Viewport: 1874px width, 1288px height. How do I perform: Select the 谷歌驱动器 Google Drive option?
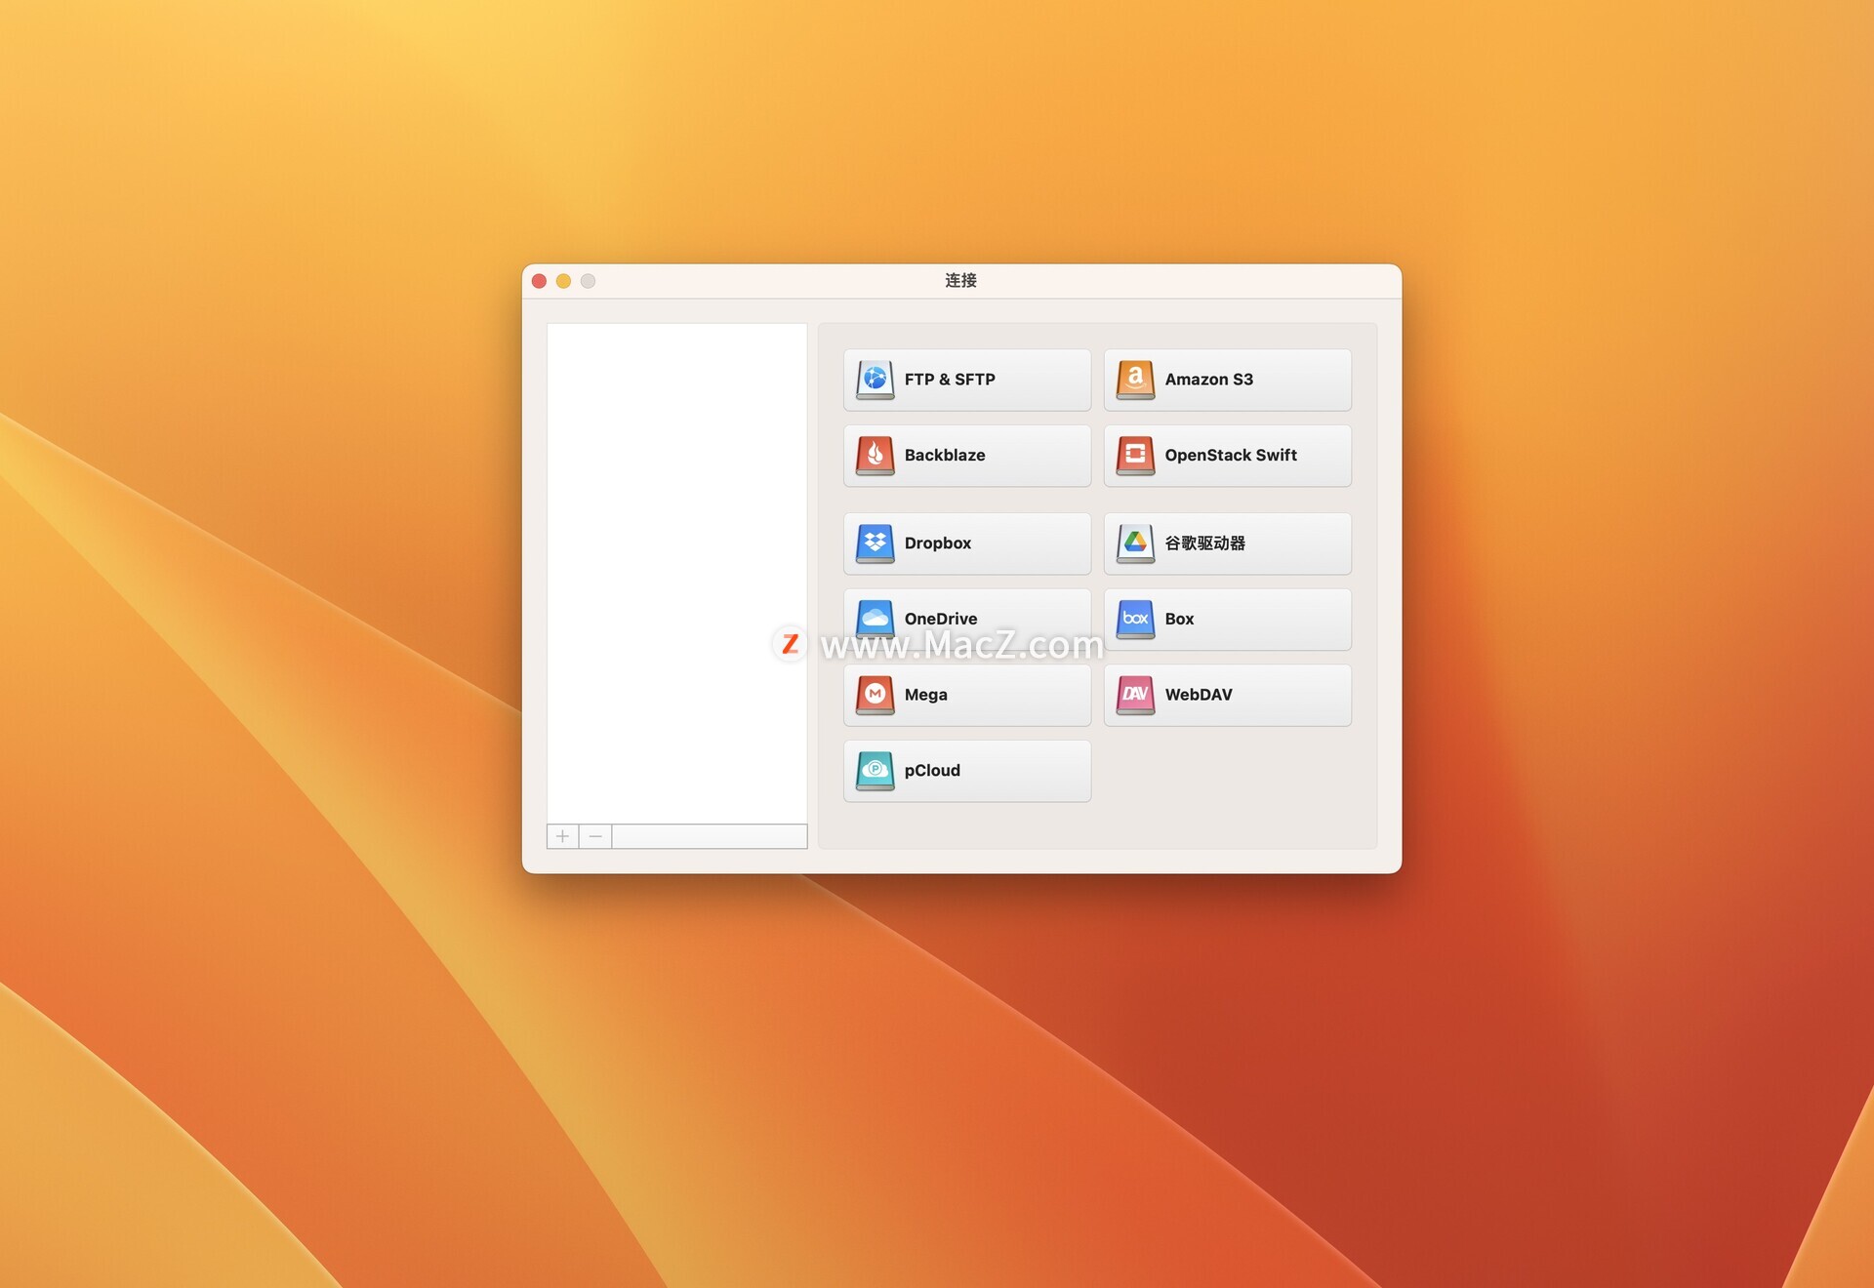[x=1227, y=543]
